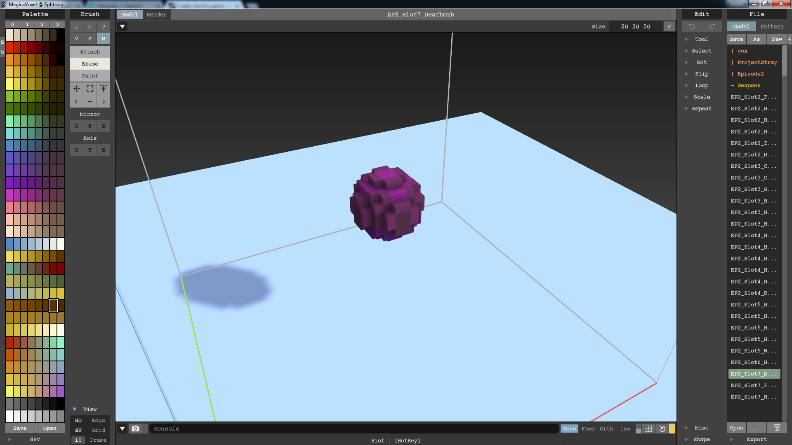The width and height of the screenshot is (792, 445).
Task: Toggle the SW Grid display option
Action: [x=78, y=430]
